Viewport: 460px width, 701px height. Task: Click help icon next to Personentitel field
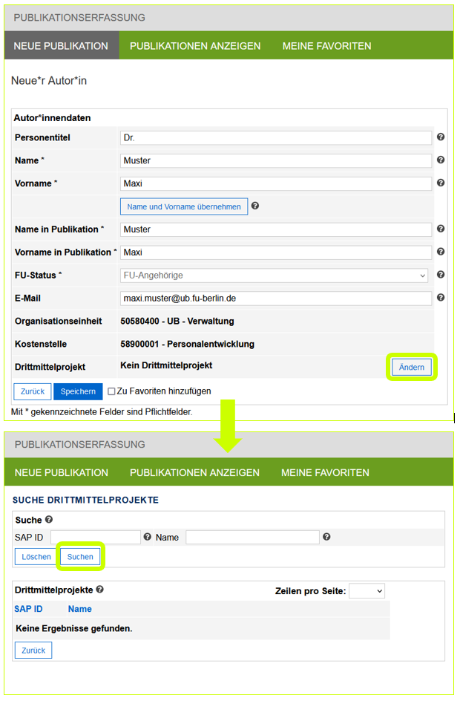[x=441, y=137]
